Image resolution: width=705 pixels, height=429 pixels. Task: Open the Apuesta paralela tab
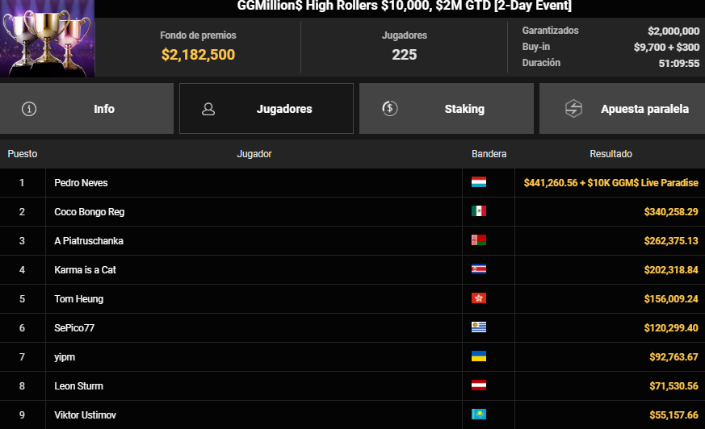(x=622, y=109)
